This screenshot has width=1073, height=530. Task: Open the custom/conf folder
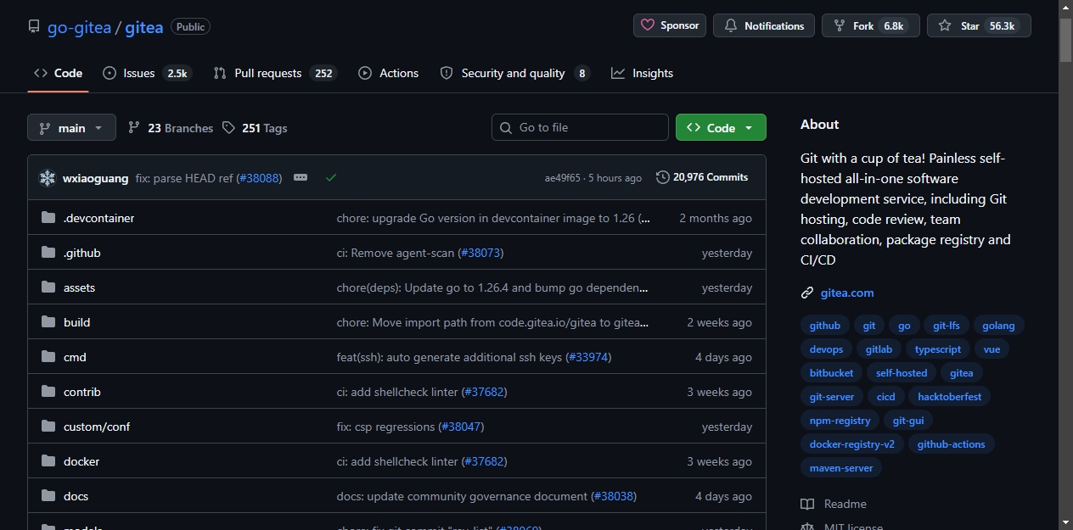tap(97, 427)
